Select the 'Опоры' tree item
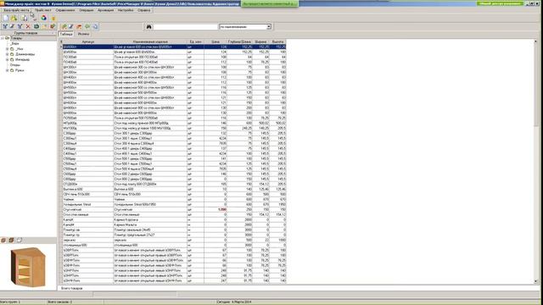 (x=15, y=65)
